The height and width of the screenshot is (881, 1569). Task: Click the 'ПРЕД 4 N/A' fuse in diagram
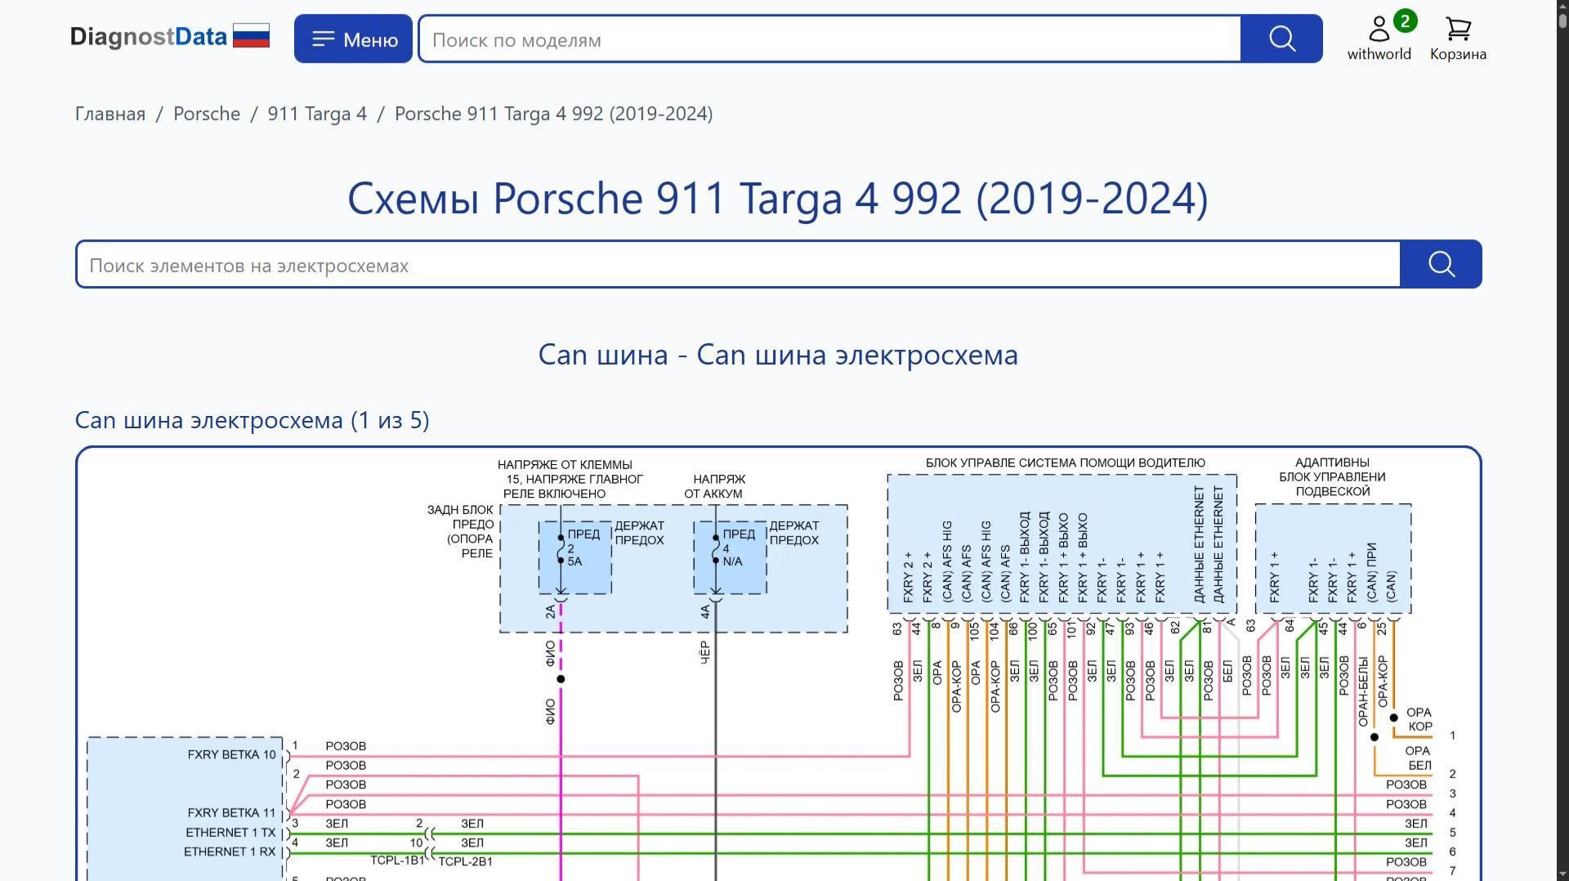(x=730, y=557)
